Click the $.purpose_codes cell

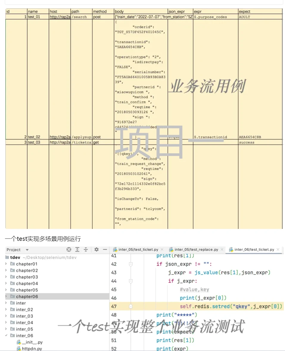(216, 17)
